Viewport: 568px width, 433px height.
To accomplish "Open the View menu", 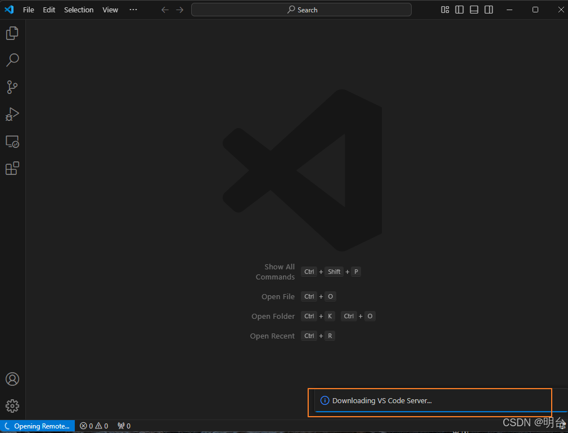I will click(x=110, y=10).
